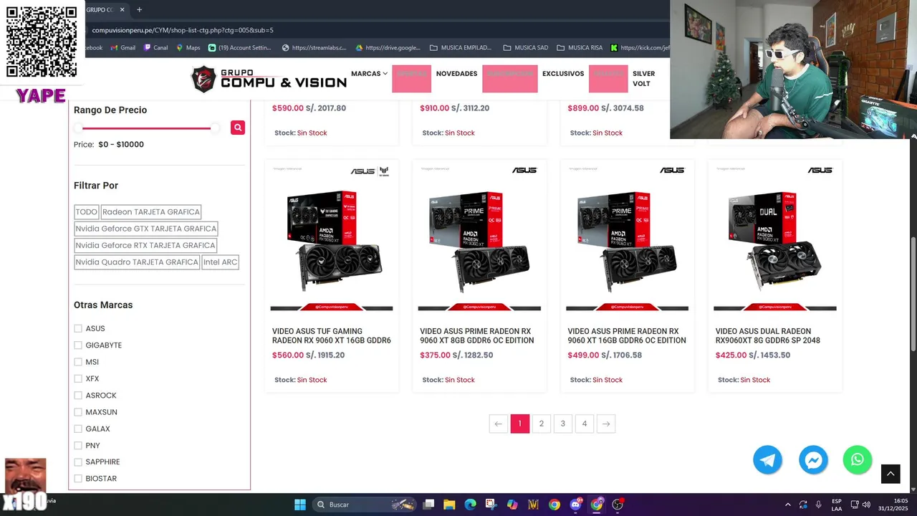Click the Compu & Vision logo
The image size is (917, 516).
point(269,79)
